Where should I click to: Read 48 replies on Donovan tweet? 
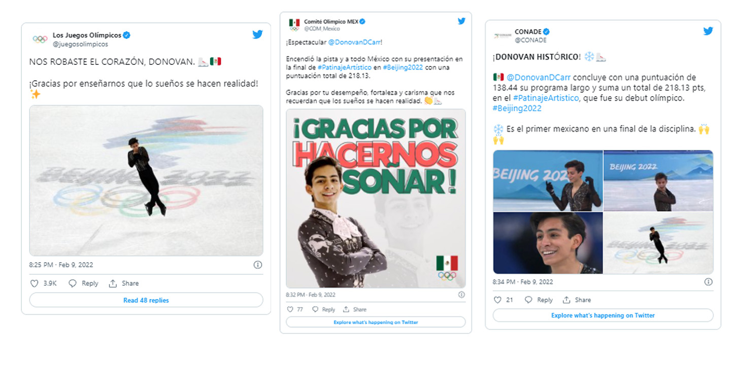pos(146,300)
